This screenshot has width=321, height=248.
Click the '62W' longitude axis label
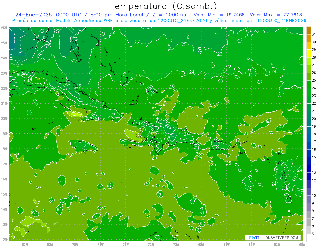pyautogui.click(x=277, y=245)
